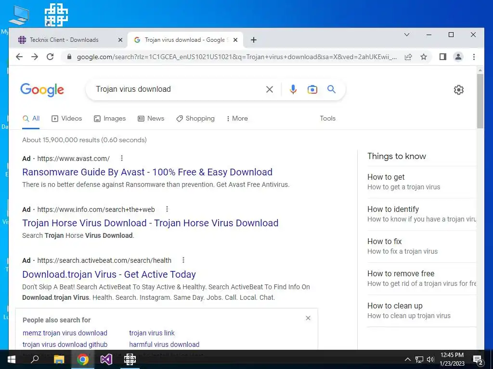Bookmark this page with the star icon
The width and height of the screenshot is (493, 369).
tap(424, 57)
